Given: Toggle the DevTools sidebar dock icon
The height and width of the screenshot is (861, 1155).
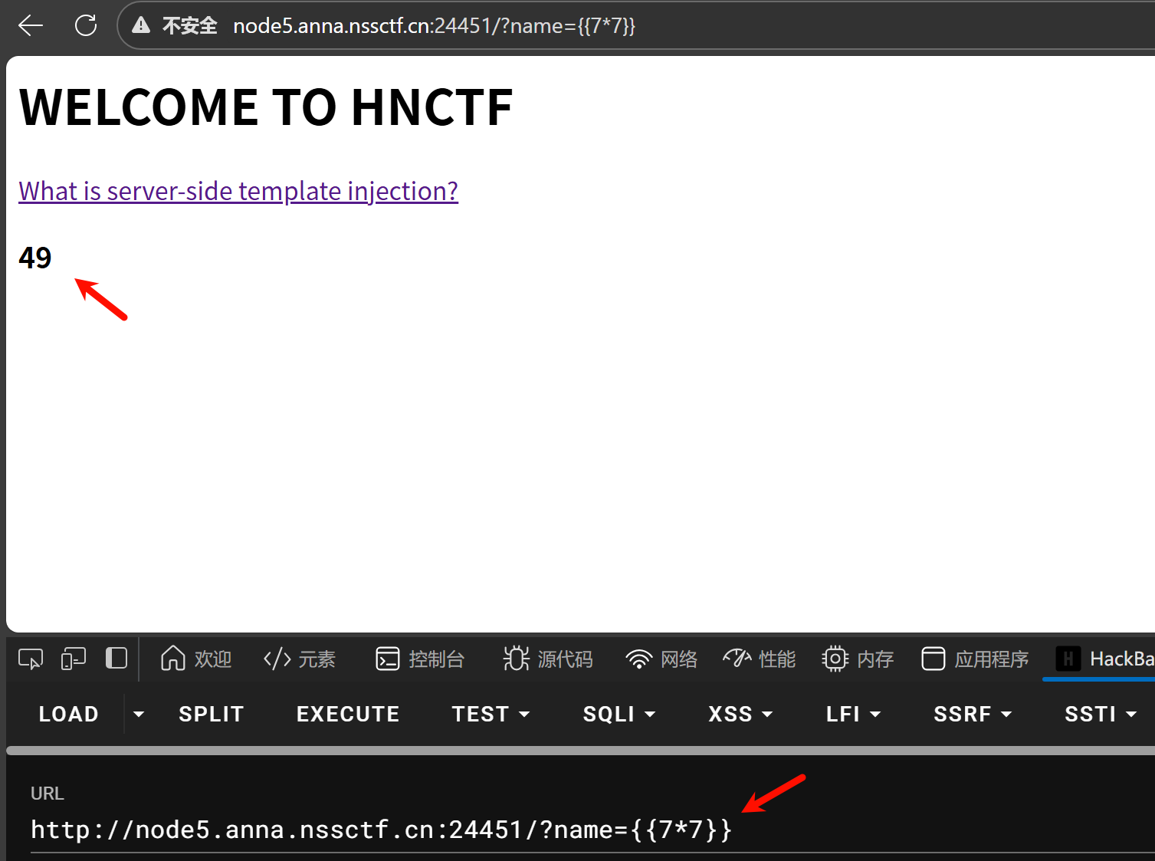Looking at the screenshot, I should 116,659.
